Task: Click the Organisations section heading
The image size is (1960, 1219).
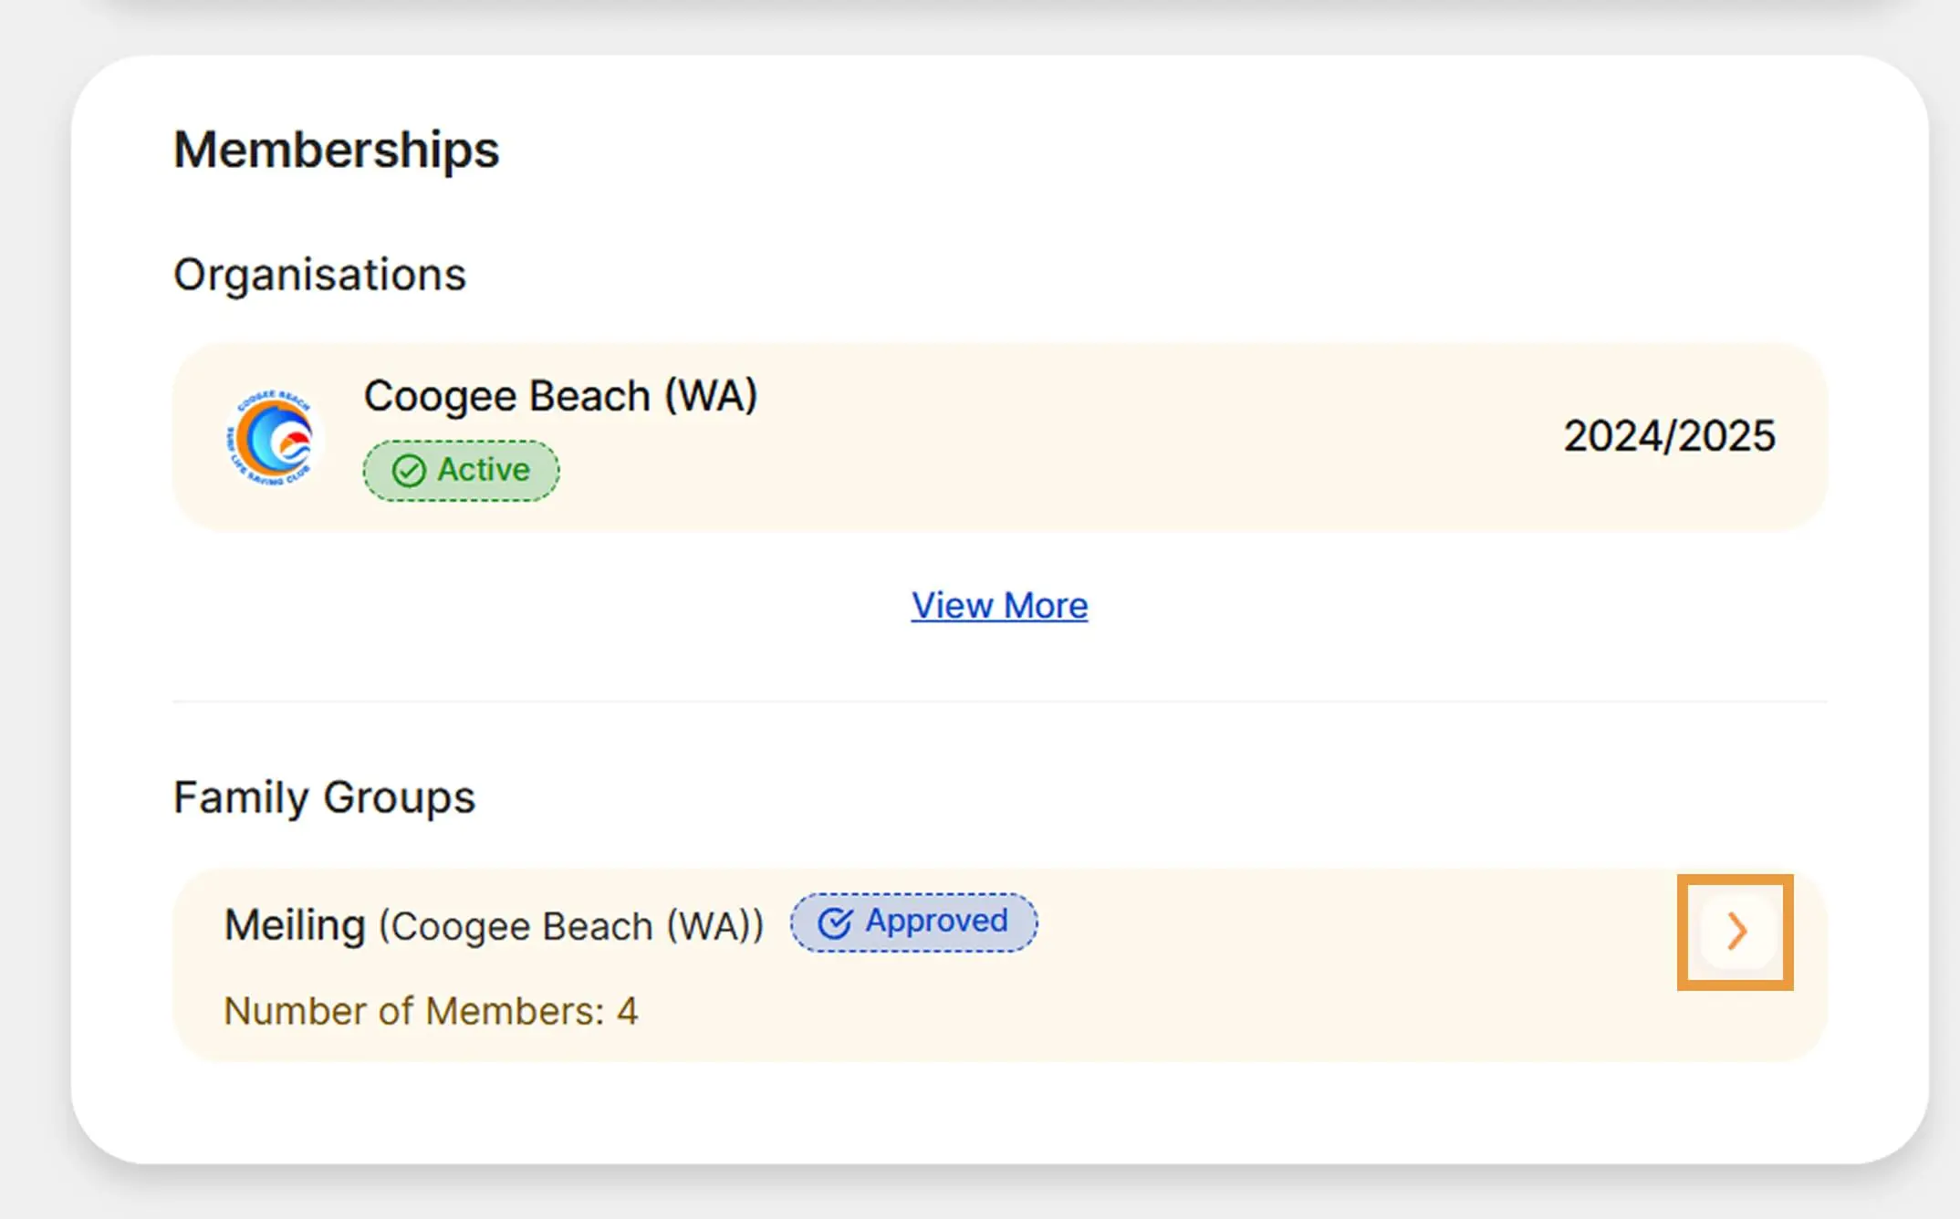Action: coord(319,275)
